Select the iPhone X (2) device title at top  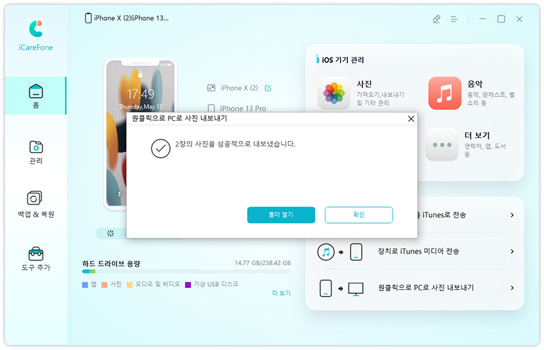[127, 18]
